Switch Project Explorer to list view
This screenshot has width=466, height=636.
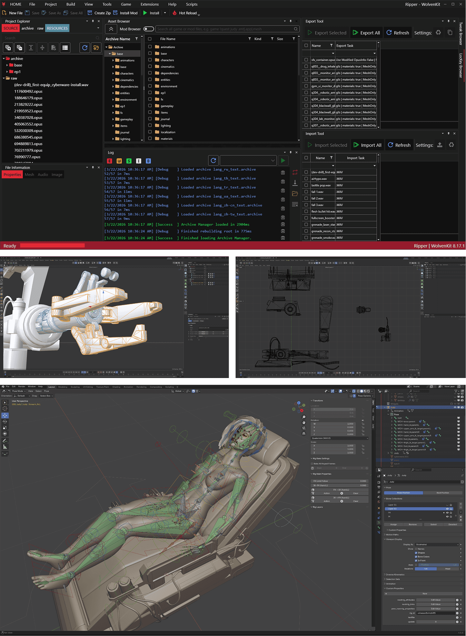point(65,48)
